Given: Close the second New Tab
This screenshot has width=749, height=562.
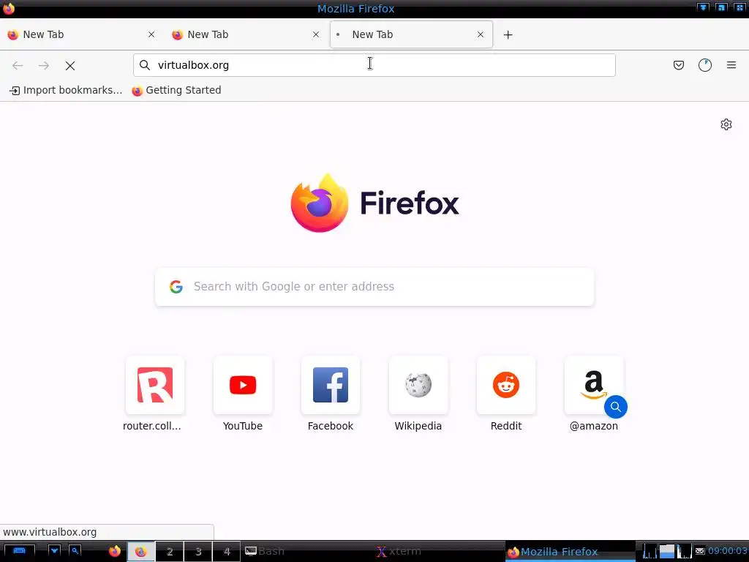Looking at the screenshot, I should coord(316,34).
